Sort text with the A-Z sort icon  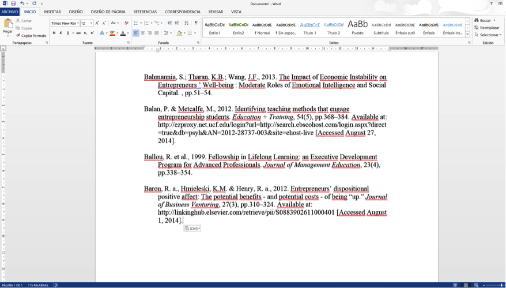click(187, 23)
